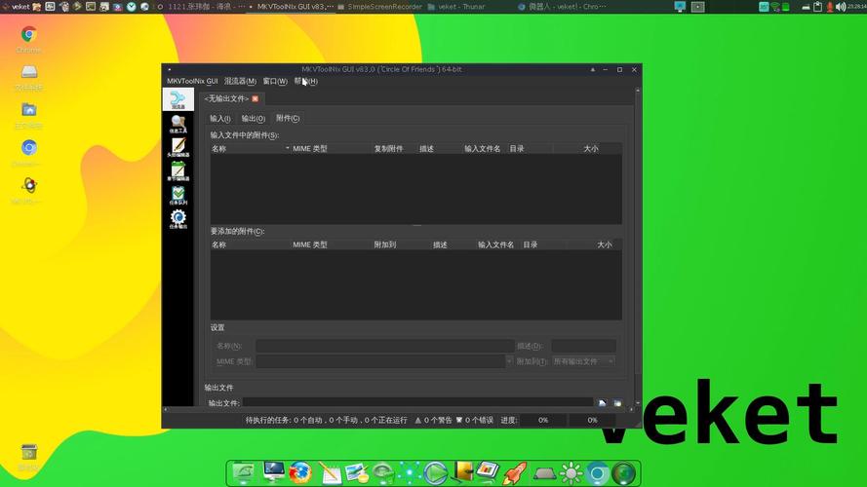Image resolution: width=867 pixels, height=487 pixels.
Task: Switch to veket - Thunar window in taskbar
Action: 456,7
